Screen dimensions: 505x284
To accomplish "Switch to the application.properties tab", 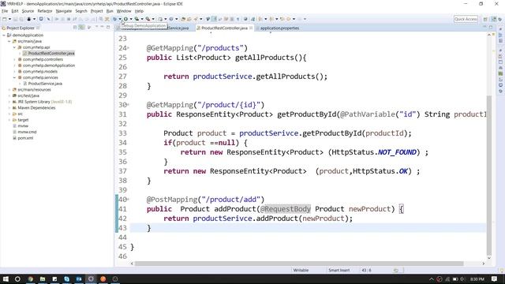I will (x=279, y=28).
